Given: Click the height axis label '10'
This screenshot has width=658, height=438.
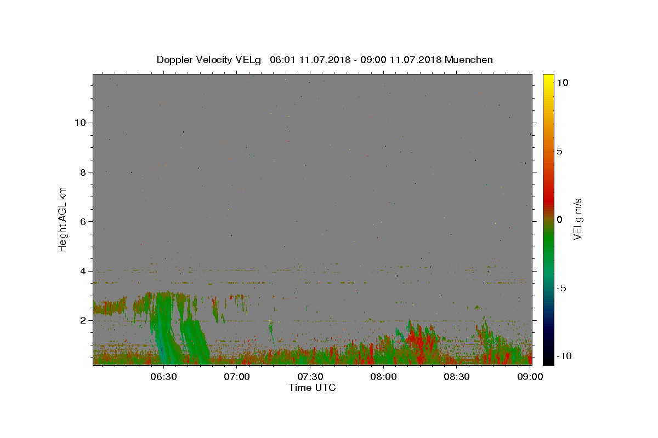Looking at the screenshot, I should click(x=80, y=123).
